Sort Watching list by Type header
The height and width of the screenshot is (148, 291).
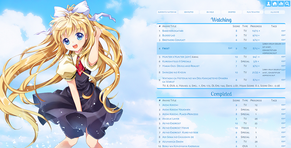coord(245,26)
